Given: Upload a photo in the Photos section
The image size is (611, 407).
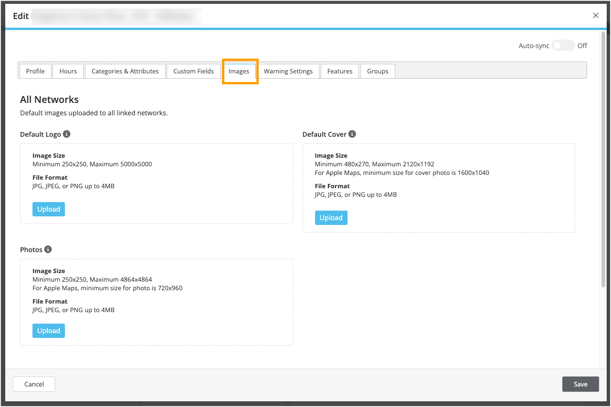Looking at the screenshot, I should coord(48,330).
